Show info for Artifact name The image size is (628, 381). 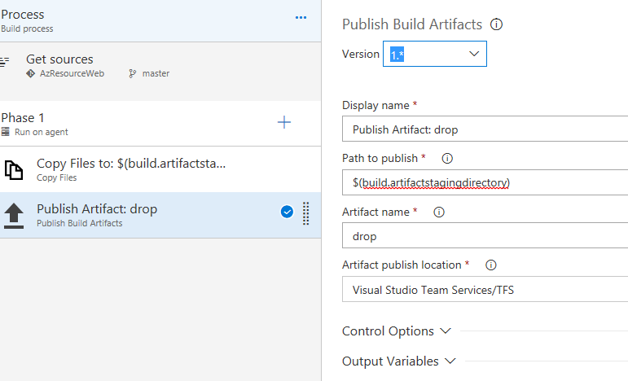439,212
